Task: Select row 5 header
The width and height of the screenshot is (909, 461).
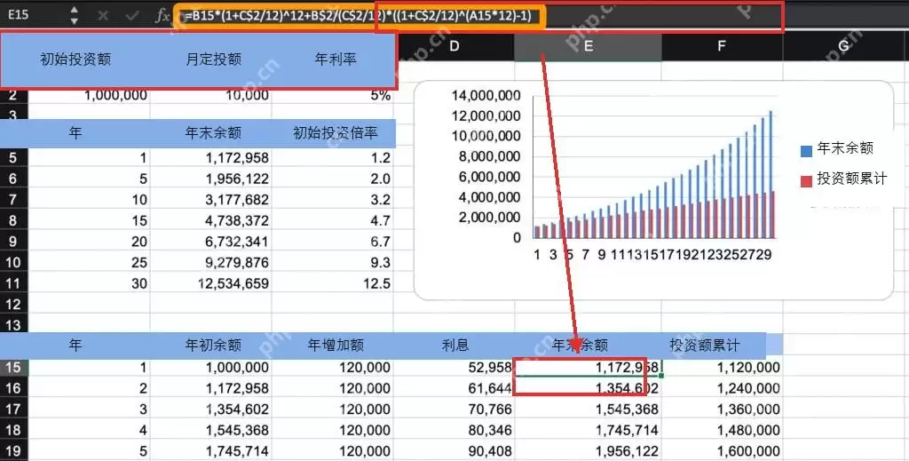Action: (x=13, y=158)
